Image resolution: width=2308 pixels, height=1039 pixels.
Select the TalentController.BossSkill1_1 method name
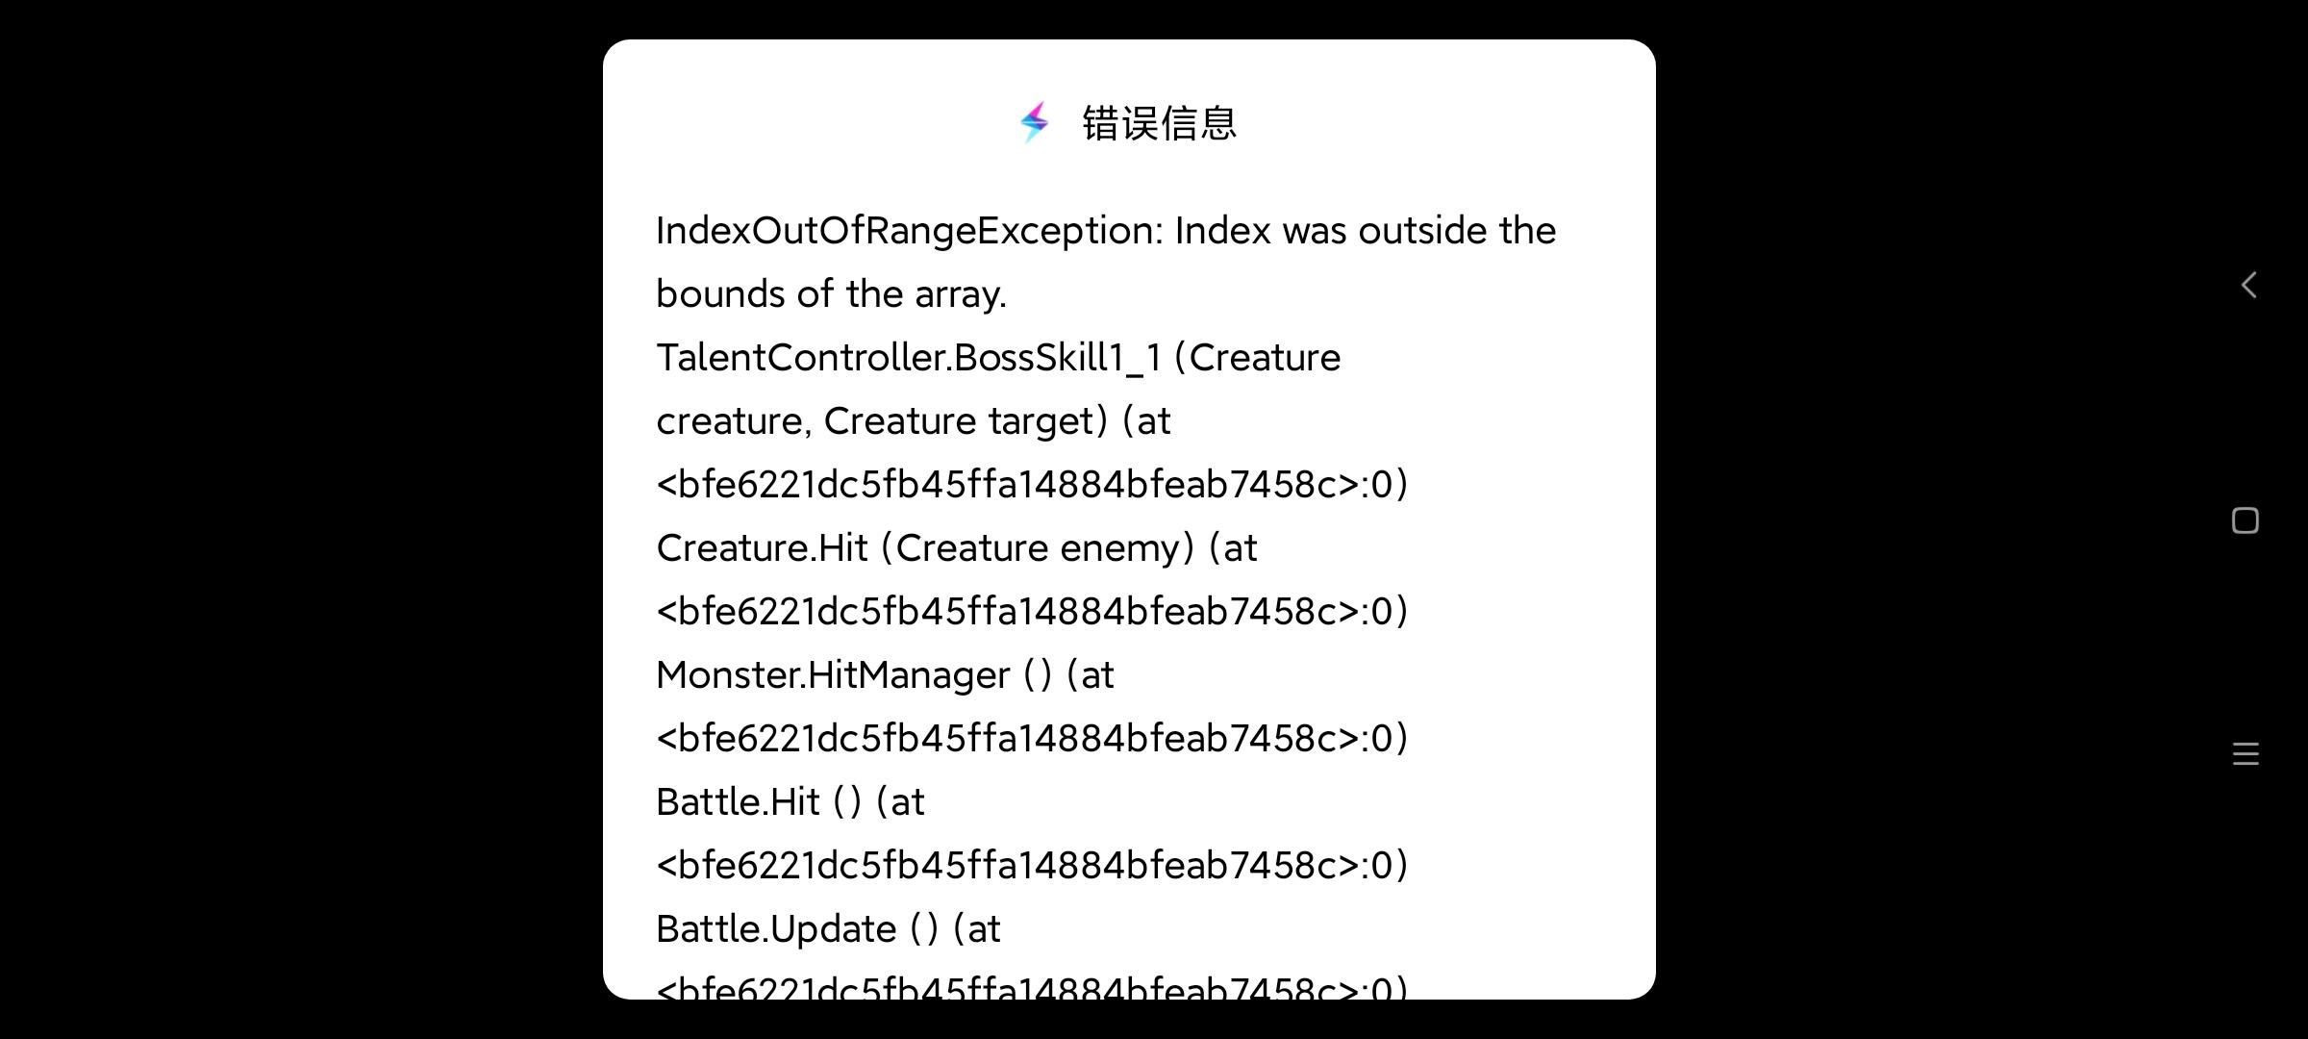pos(910,358)
